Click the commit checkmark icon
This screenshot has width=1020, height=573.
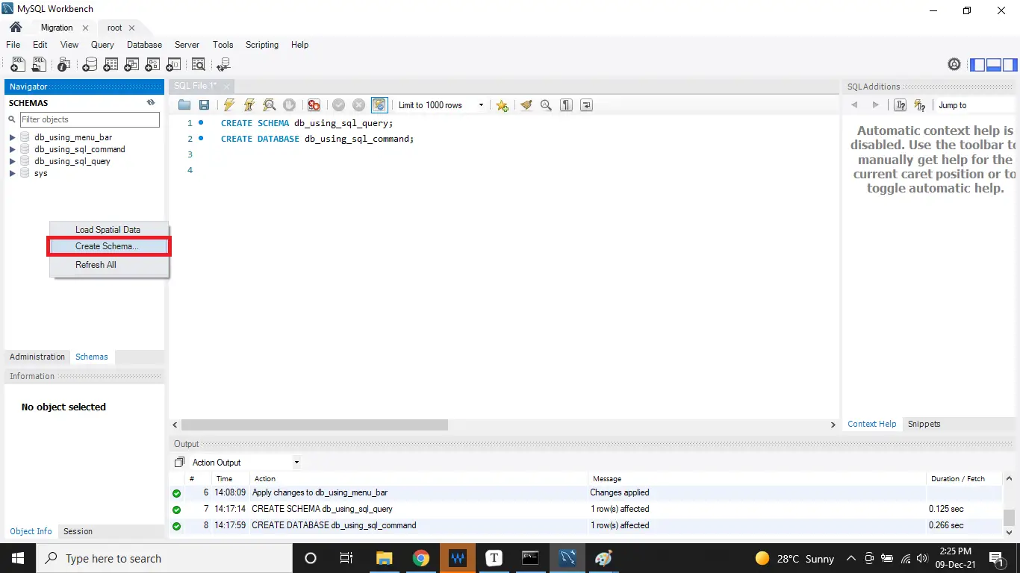pyautogui.click(x=338, y=105)
